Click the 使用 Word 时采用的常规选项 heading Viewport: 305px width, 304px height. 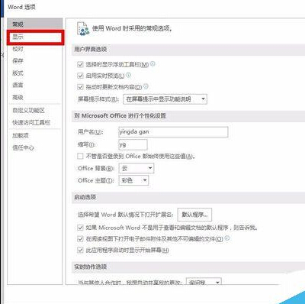132,28
